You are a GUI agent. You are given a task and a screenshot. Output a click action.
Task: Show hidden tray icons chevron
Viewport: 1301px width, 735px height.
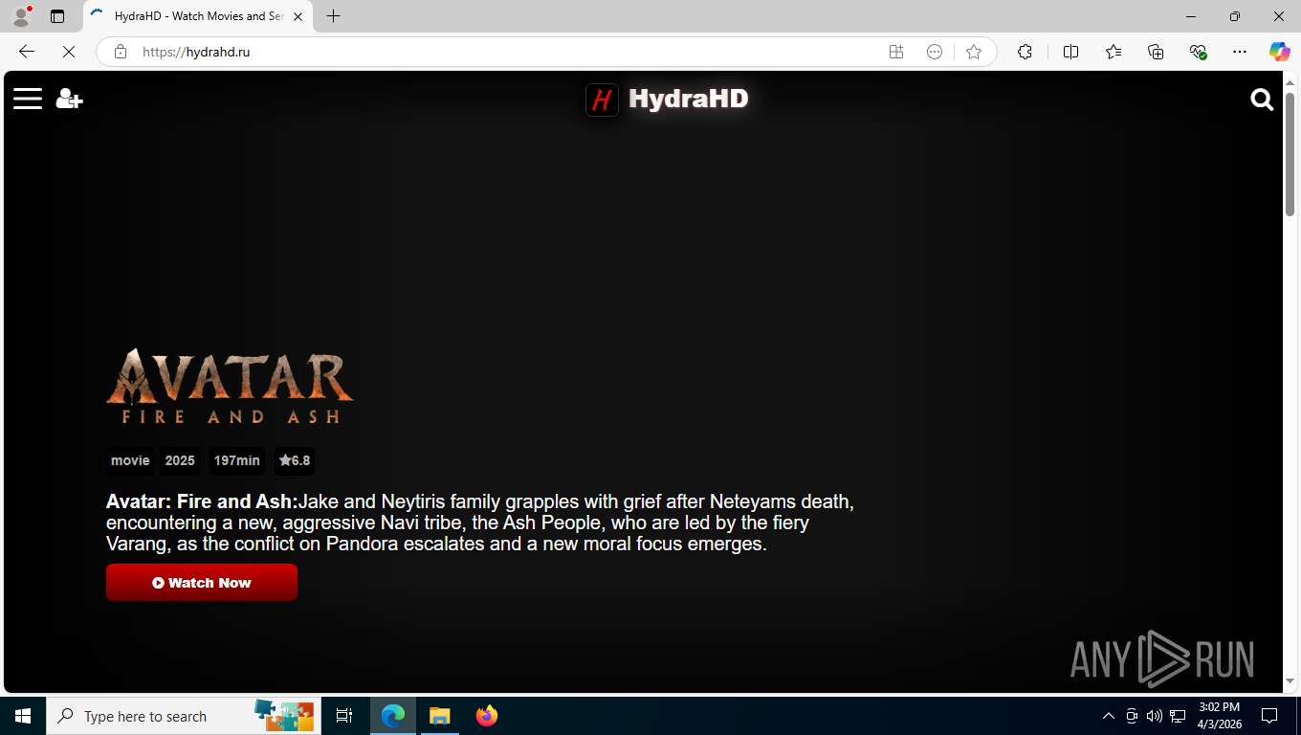pos(1109,716)
